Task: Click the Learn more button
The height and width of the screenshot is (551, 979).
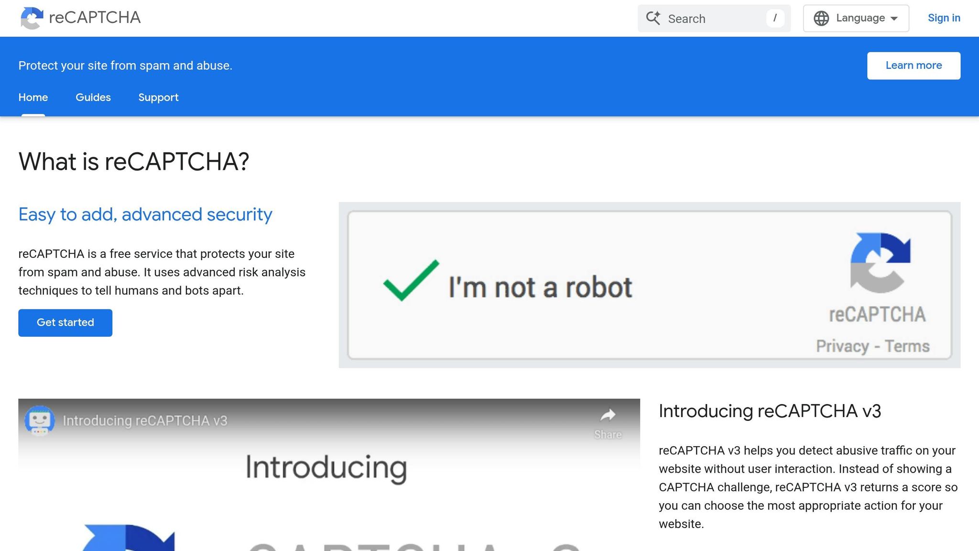Action: point(913,65)
